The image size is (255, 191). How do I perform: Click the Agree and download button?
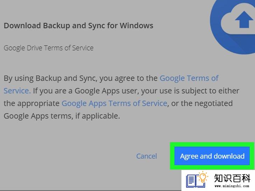(x=212, y=156)
